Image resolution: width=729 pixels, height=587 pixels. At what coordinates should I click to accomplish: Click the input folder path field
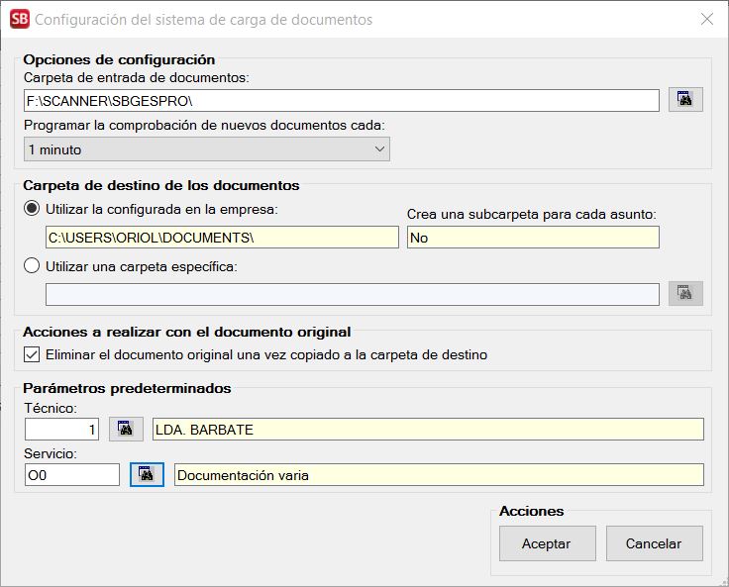point(342,100)
